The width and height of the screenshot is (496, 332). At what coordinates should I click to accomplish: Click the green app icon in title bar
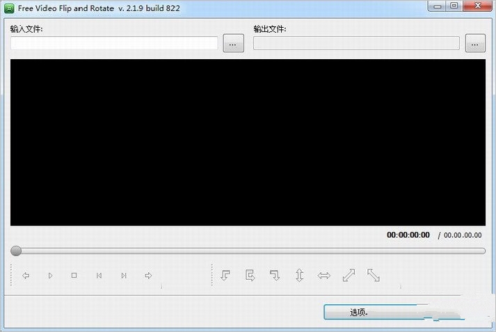pyautogui.click(x=9, y=8)
